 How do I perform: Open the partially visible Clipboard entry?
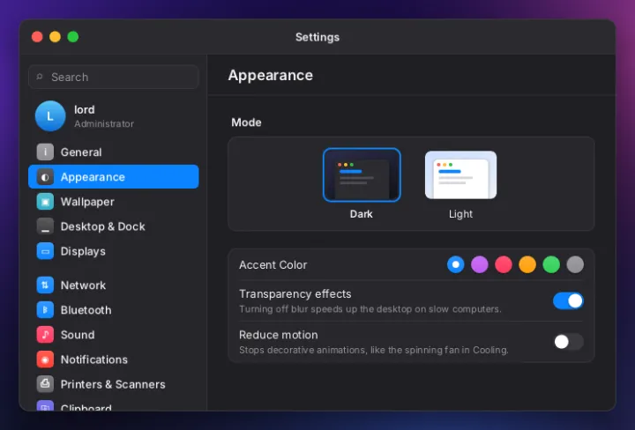pyautogui.click(x=114, y=406)
